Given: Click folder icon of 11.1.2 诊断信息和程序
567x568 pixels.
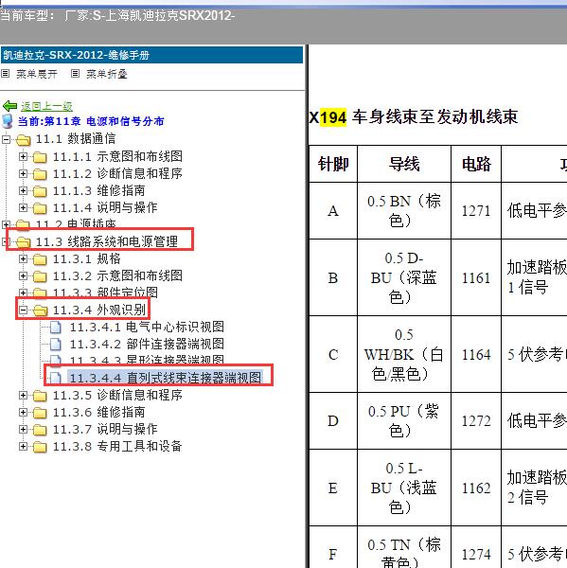Looking at the screenshot, I should [x=40, y=174].
